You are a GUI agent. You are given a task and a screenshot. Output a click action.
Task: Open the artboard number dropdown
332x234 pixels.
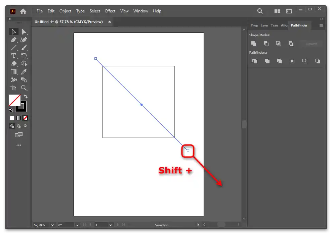pos(111,225)
